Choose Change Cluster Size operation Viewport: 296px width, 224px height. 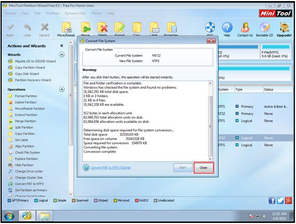point(29,178)
